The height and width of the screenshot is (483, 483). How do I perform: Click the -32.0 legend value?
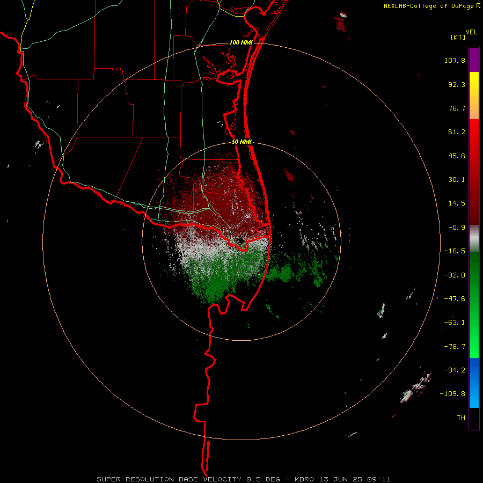455,275
